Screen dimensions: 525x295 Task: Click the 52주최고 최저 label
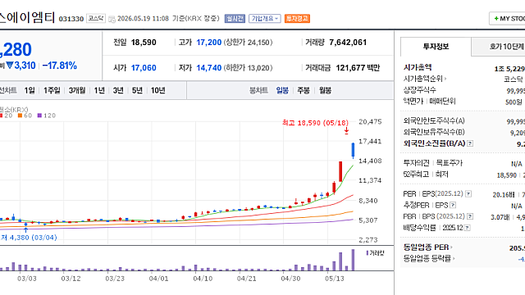426,175
